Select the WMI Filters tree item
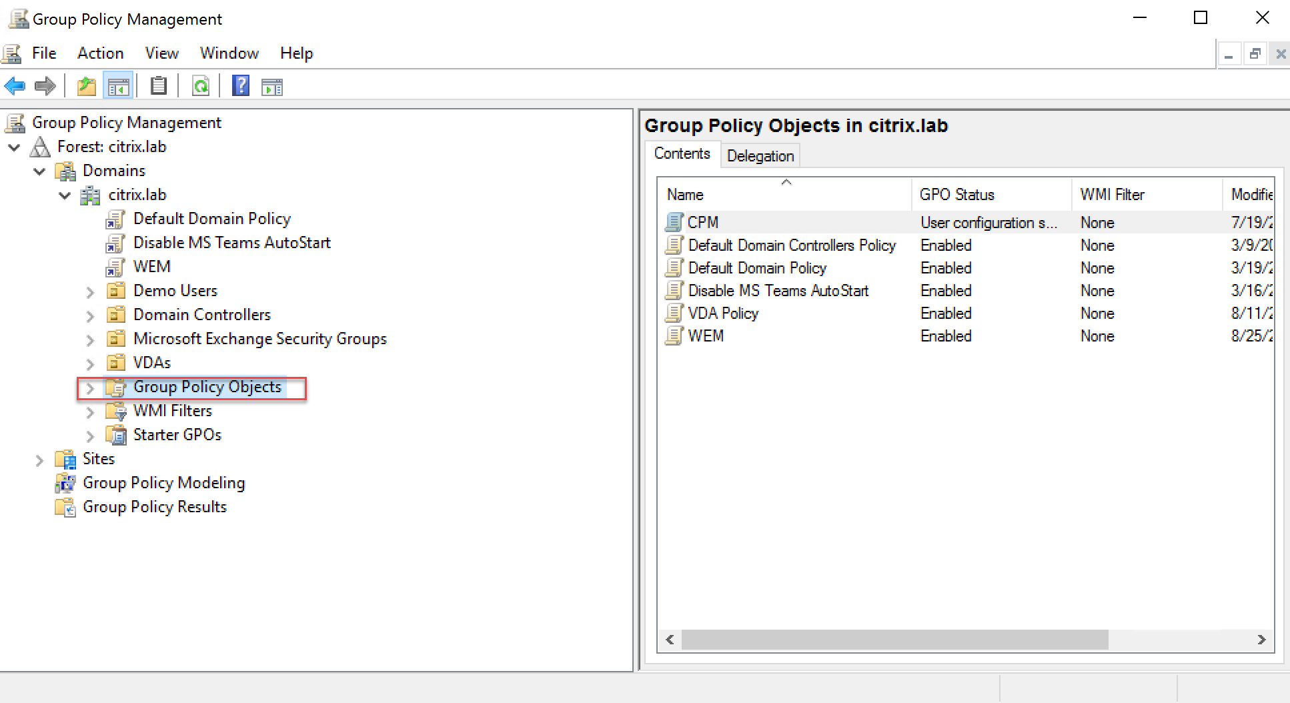Image resolution: width=1290 pixels, height=703 pixels. 172,411
